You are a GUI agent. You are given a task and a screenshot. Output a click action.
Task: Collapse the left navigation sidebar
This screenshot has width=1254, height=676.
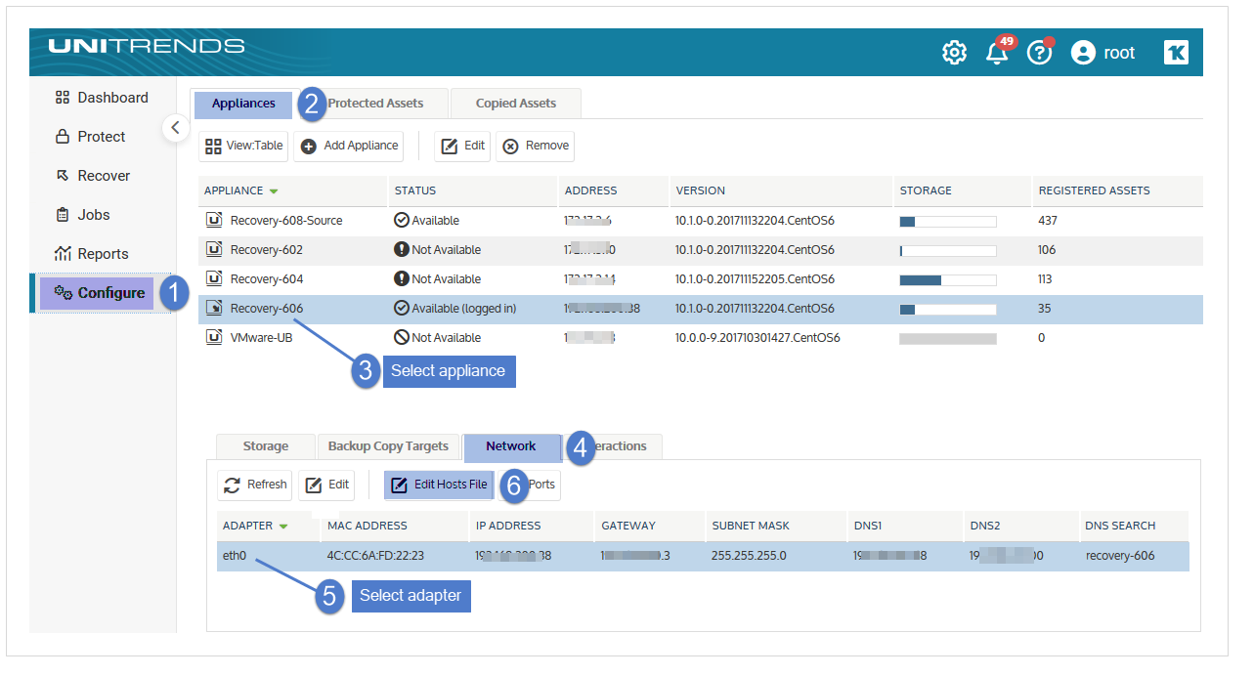point(175,127)
